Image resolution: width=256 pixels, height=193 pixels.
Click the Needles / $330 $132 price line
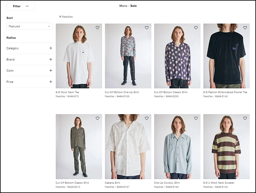point(215,187)
